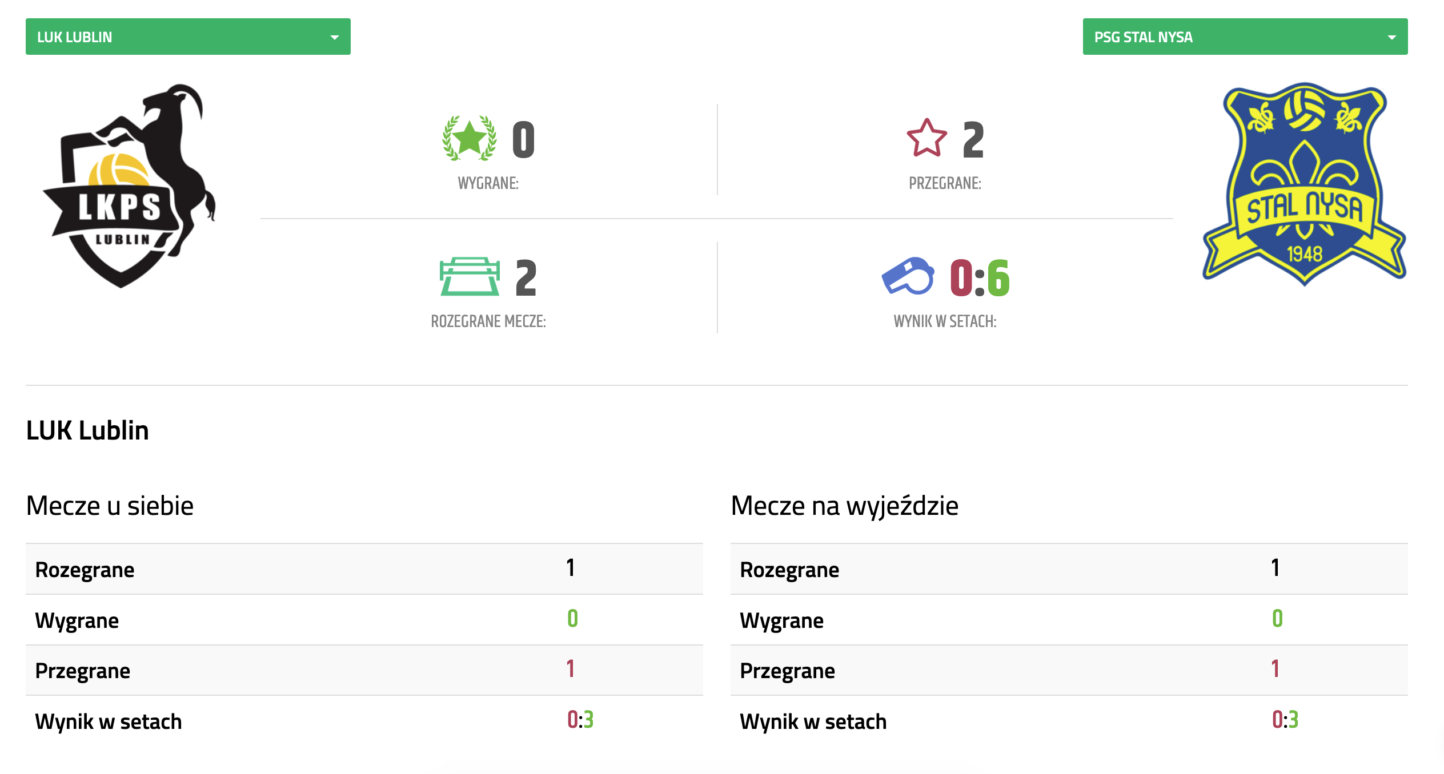This screenshot has height=774, width=1444.
Task: Click the WYGRANE: label
Action: (488, 183)
